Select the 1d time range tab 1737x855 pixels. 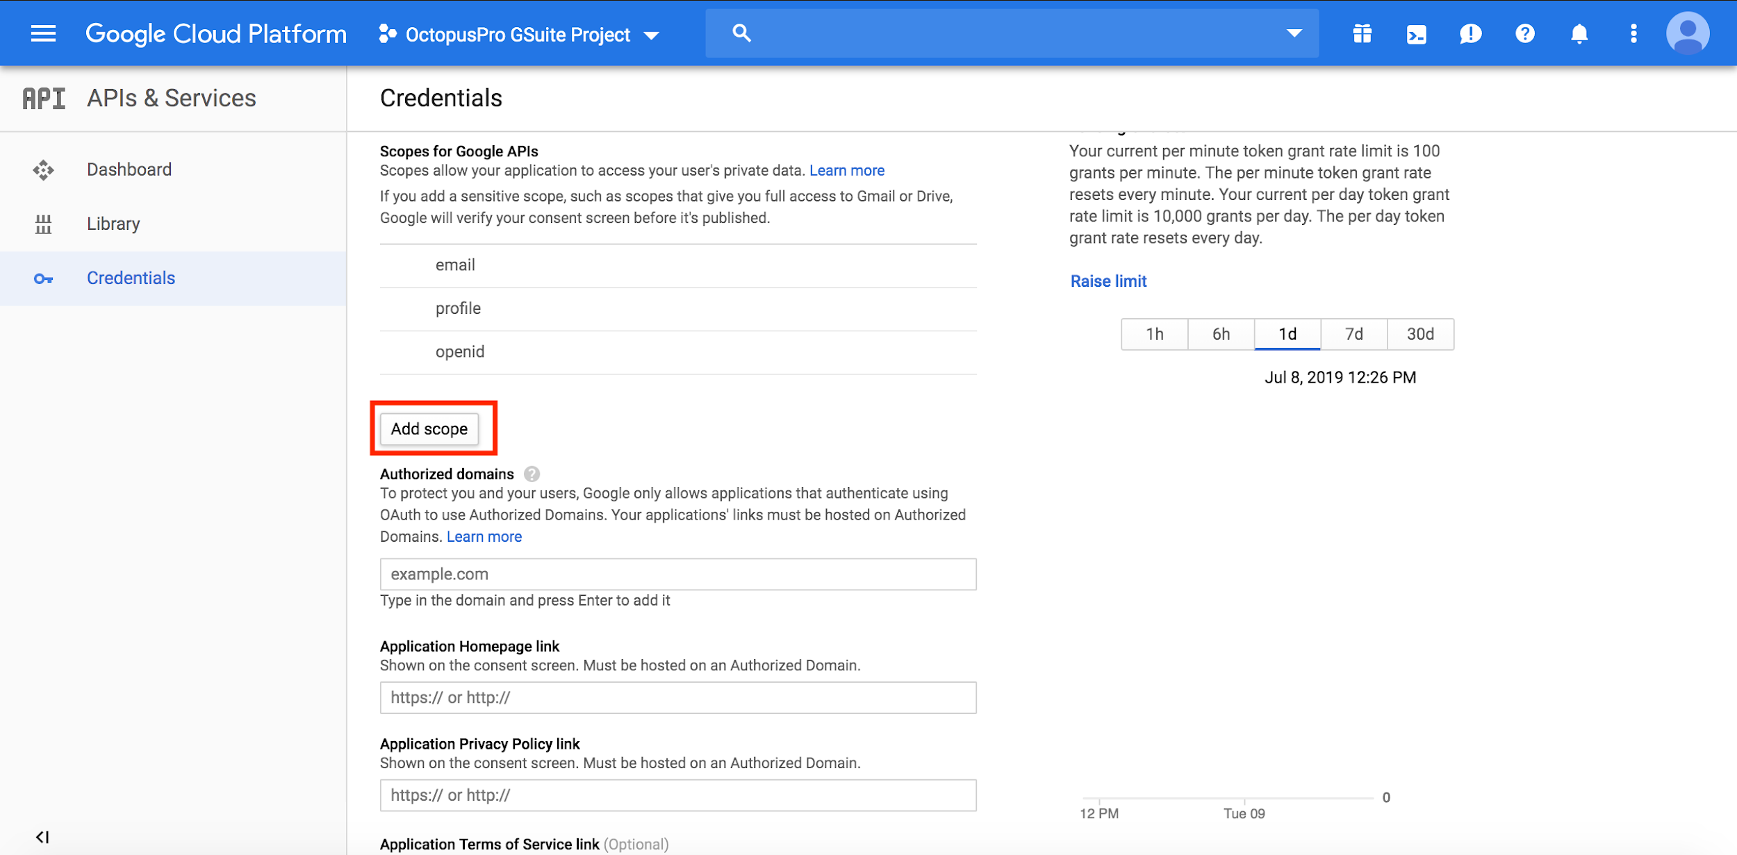1287,334
